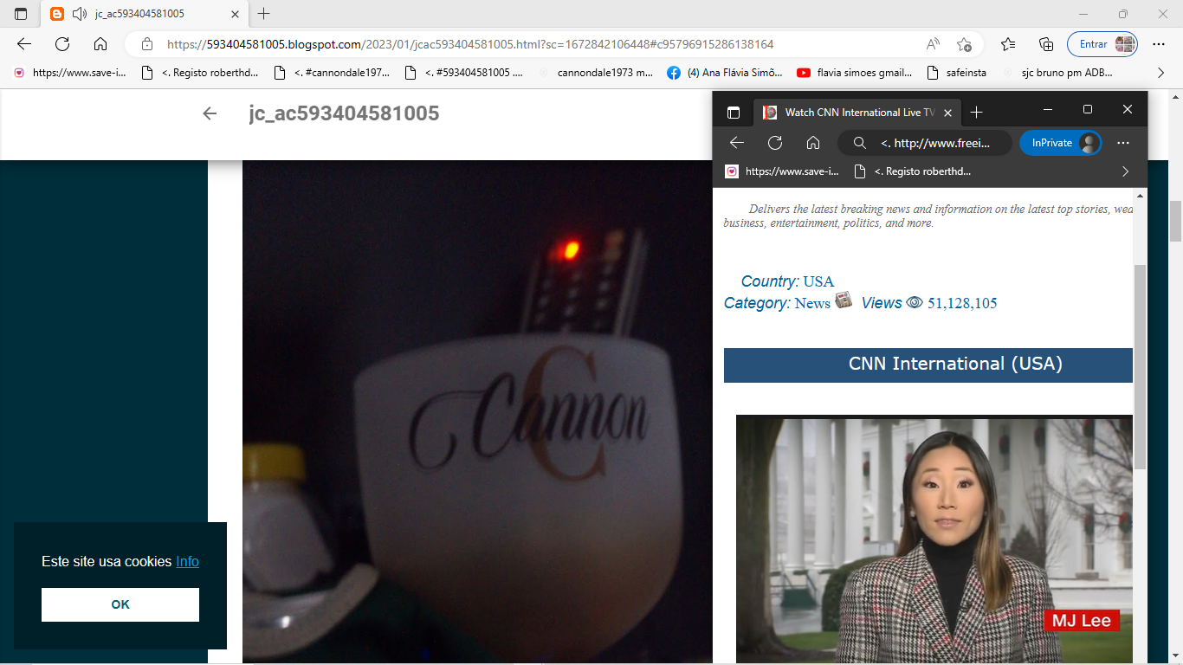Click search icon in InPrivate address bar
1183x665 pixels.
pyautogui.click(x=859, y=143)
